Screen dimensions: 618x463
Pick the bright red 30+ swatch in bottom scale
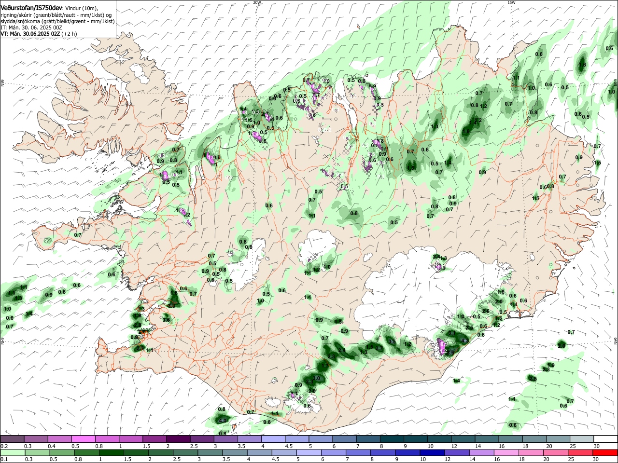[605, 453]
